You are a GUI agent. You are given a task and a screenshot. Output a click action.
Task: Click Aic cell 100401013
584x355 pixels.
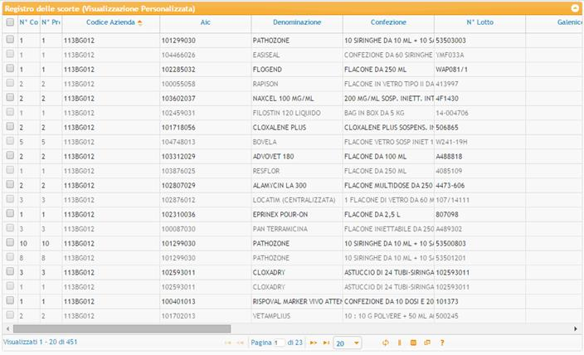coord(178,301)
